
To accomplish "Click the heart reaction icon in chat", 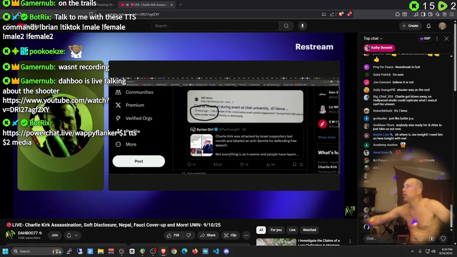I will [443, 238].
